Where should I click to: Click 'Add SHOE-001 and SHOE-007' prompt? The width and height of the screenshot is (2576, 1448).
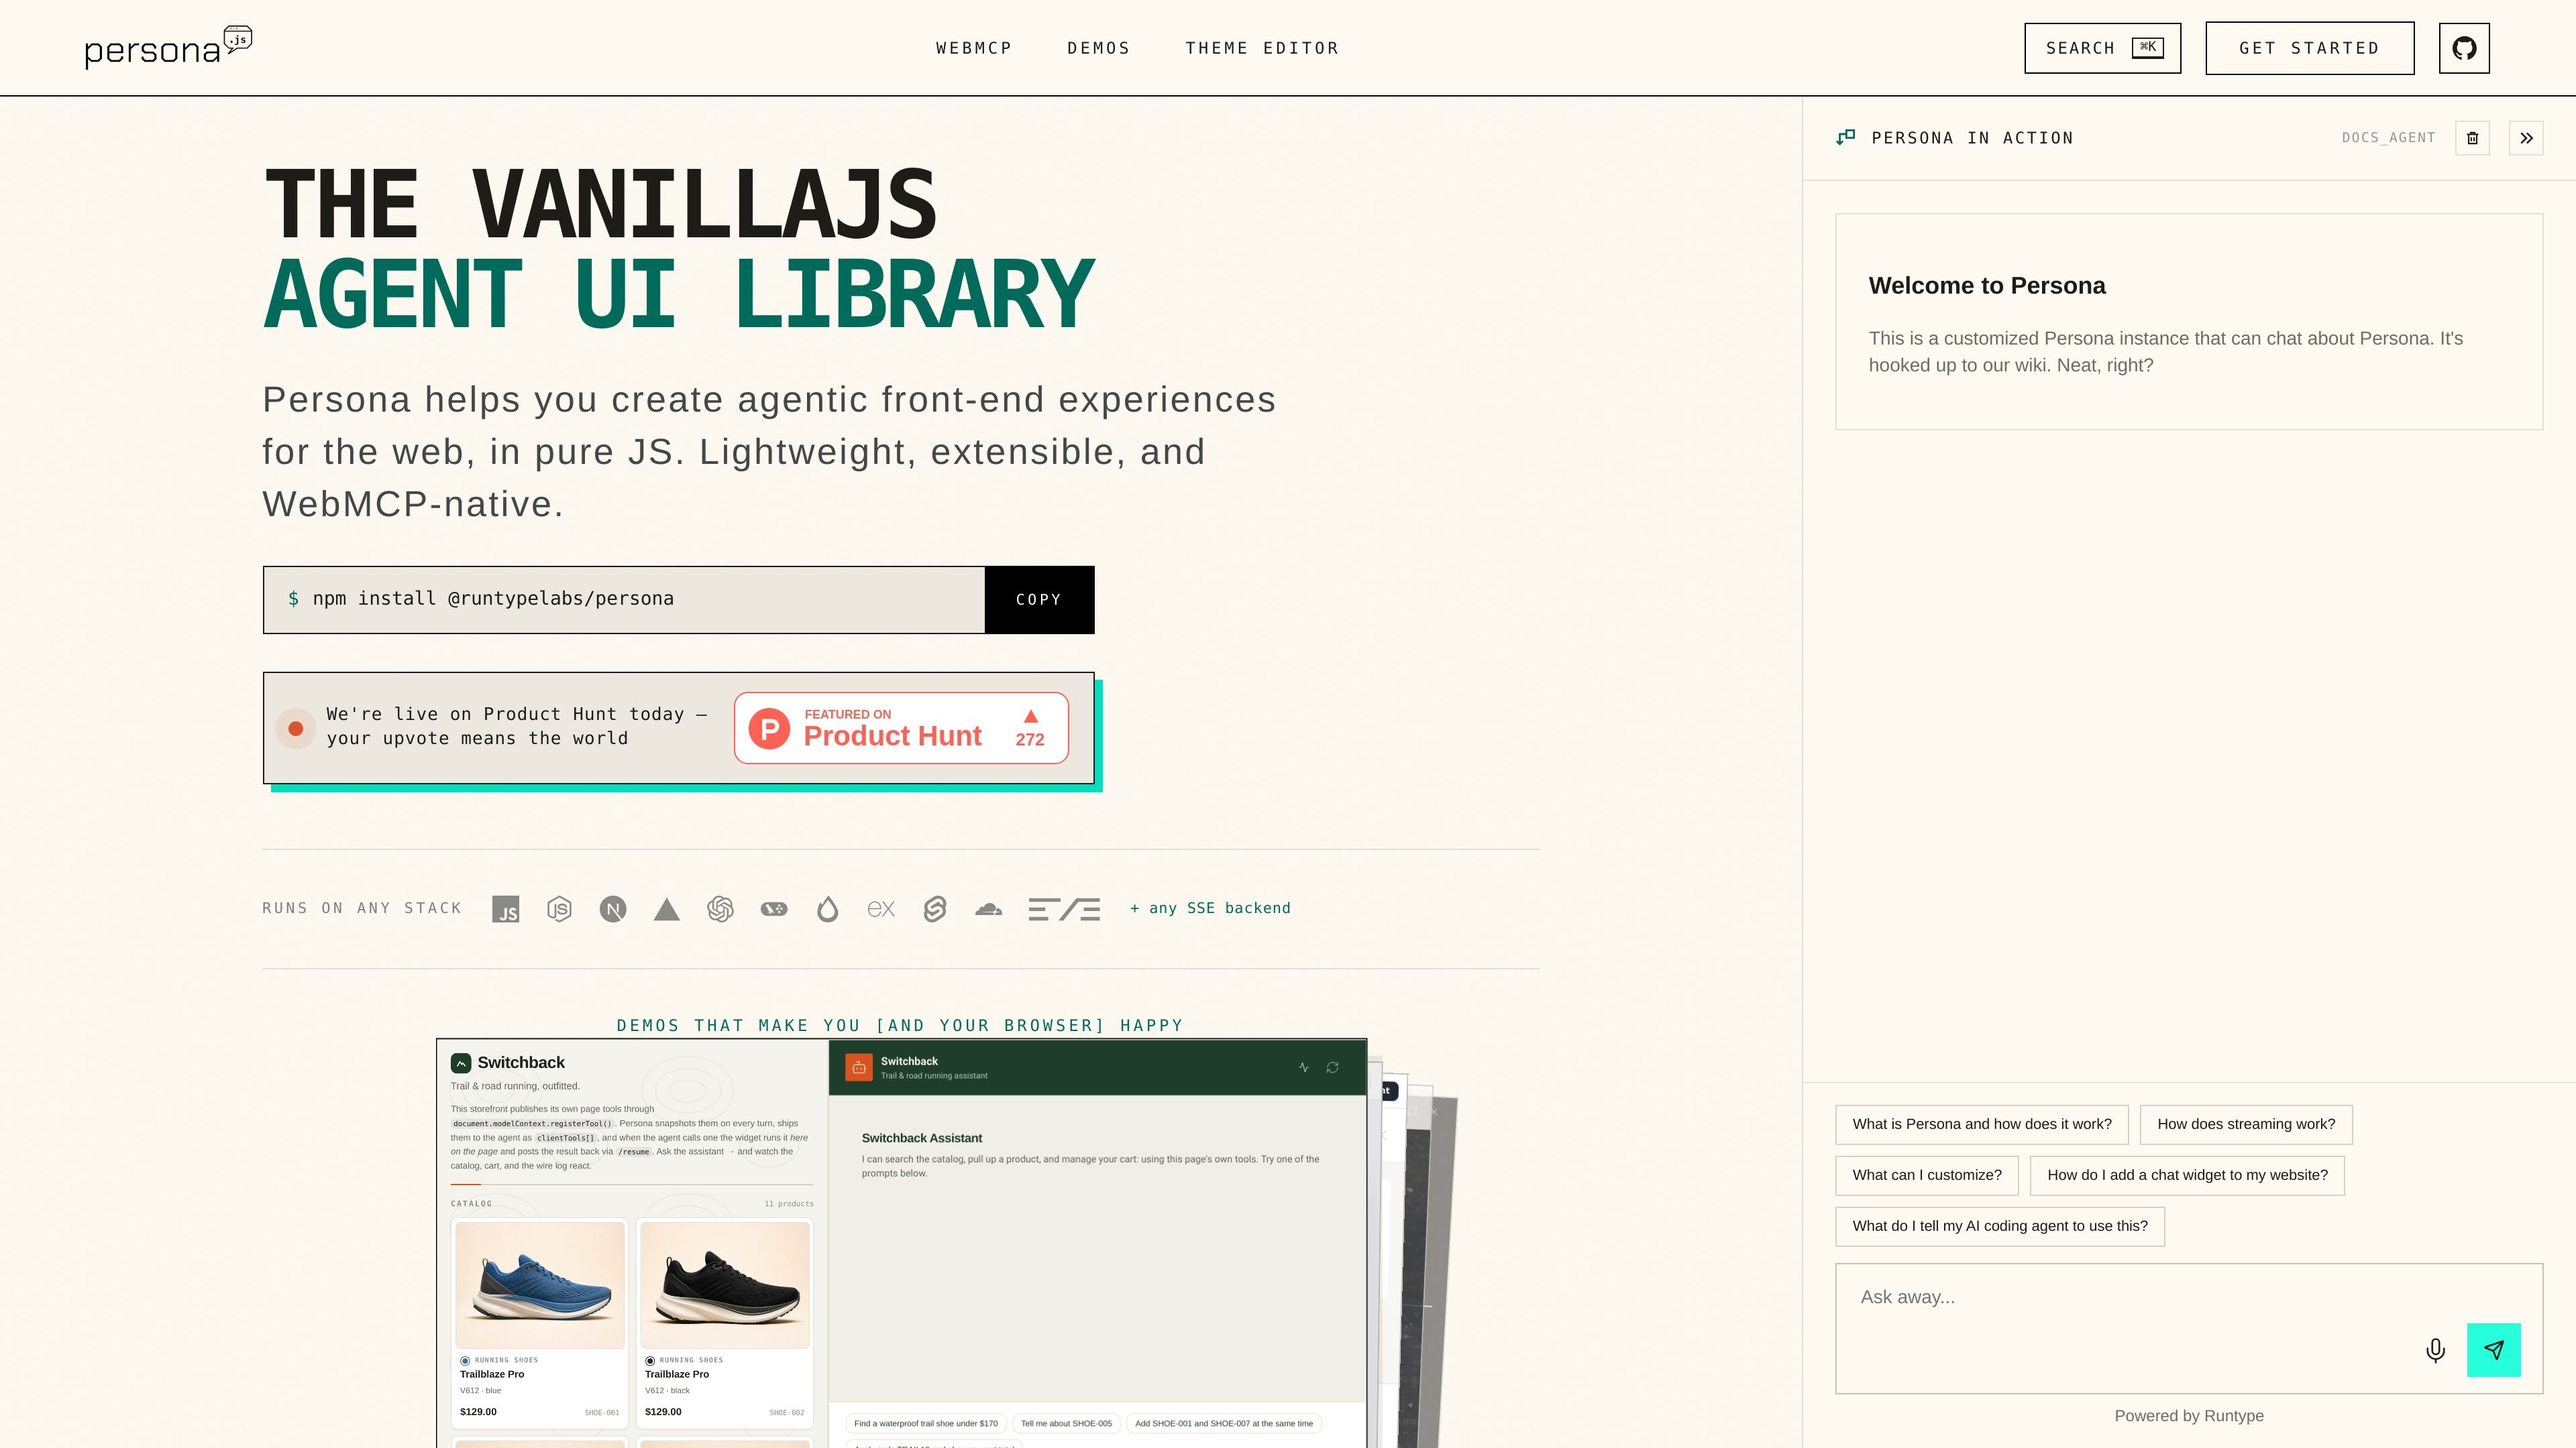[x=1224, y=1424]
